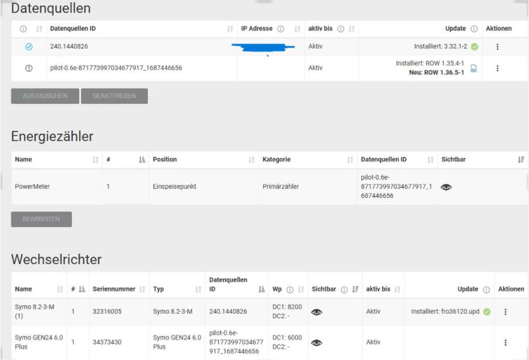Click green check icon next to Installiert 3.32.1-2
Screen dimensions: 529x360
tap(474, 47)
